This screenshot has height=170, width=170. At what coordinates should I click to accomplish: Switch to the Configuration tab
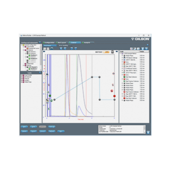(49, 42)
